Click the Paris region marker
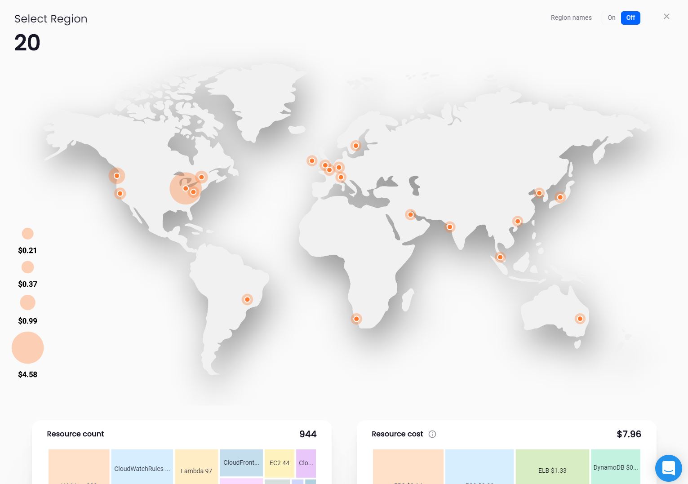 tap(329, 170)
